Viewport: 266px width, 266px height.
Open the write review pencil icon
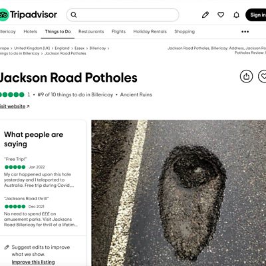[205, 15]
